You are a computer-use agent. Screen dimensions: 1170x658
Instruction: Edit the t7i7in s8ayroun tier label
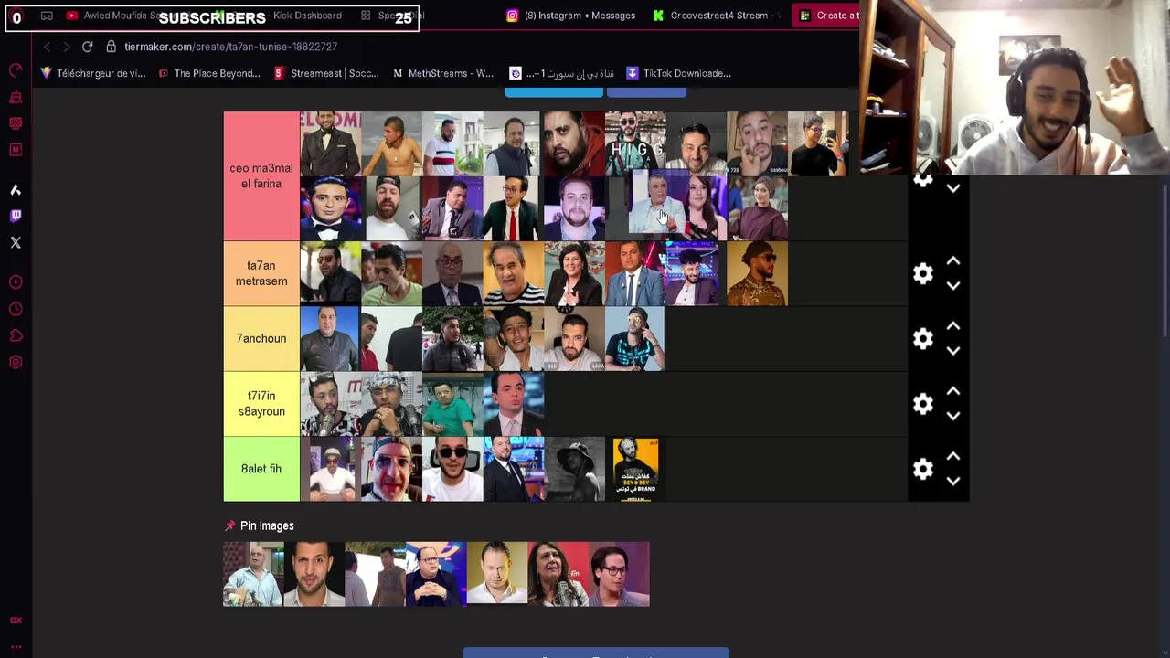(x=261, y=403)
